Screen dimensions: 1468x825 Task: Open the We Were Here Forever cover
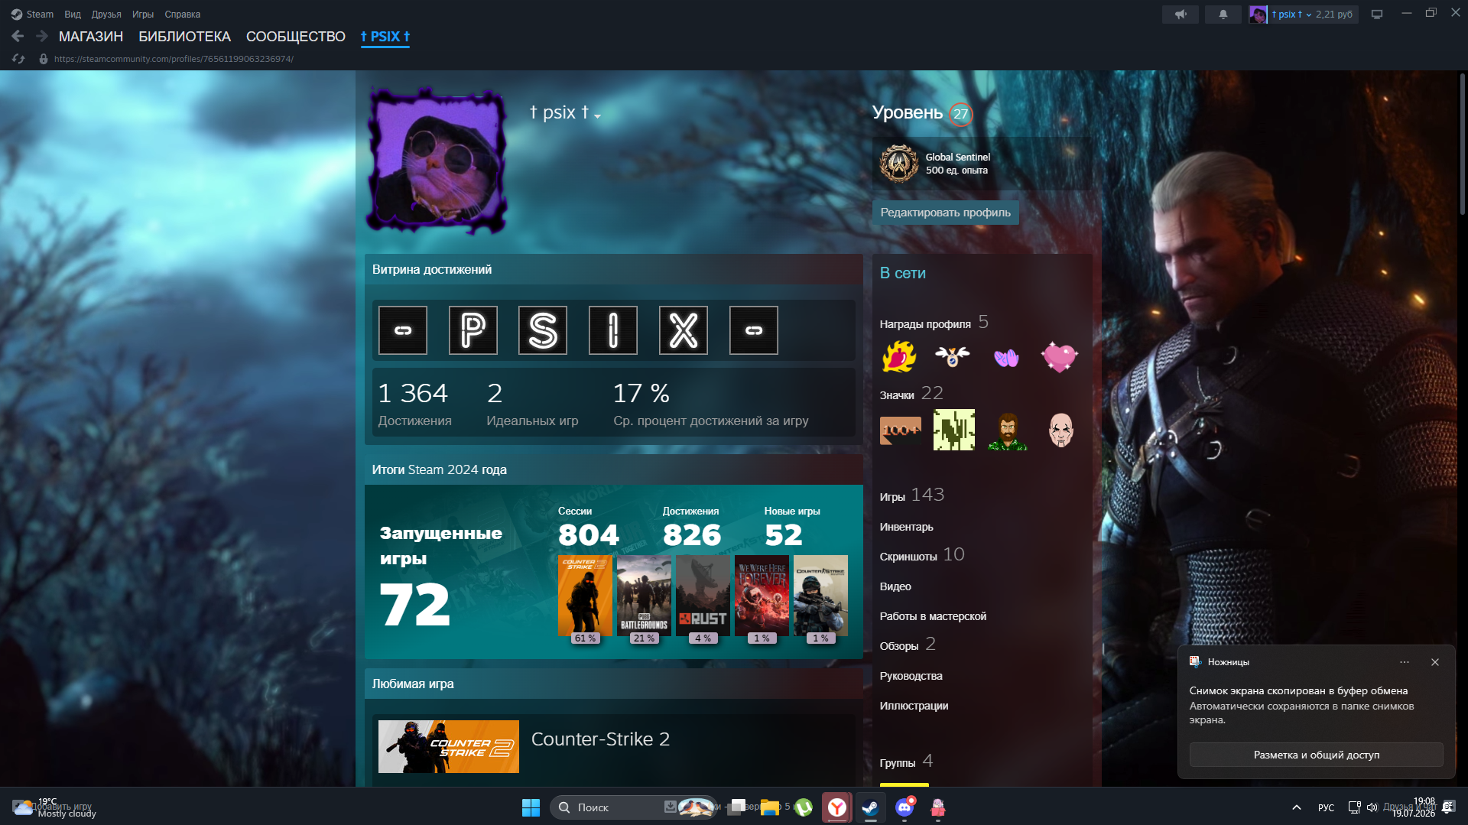point(762,596)
